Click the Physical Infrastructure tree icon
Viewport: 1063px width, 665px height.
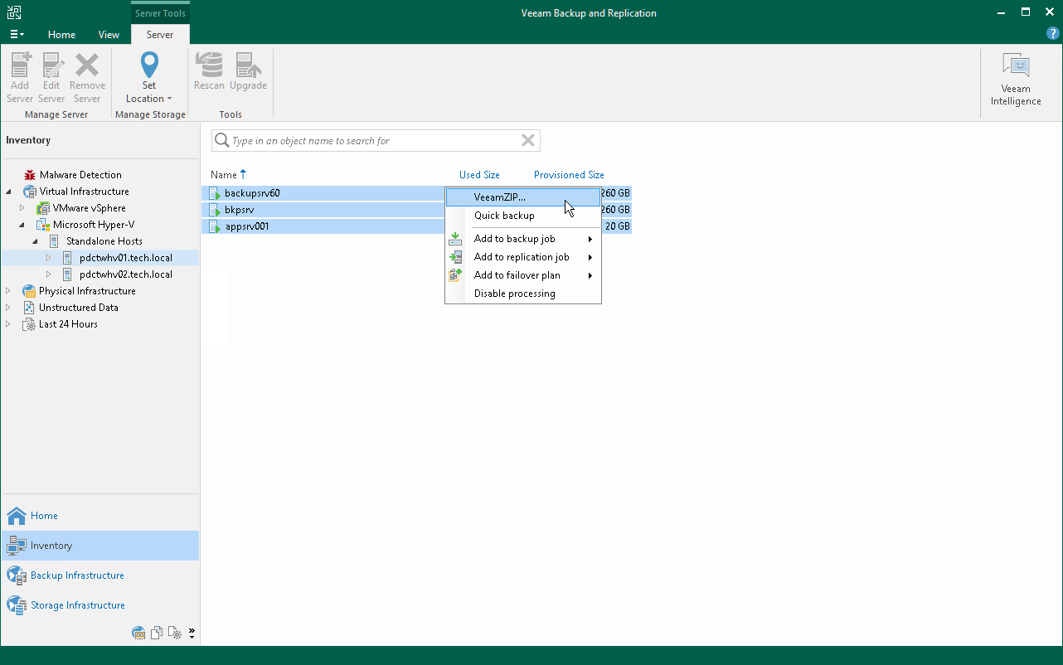(29, 291)
